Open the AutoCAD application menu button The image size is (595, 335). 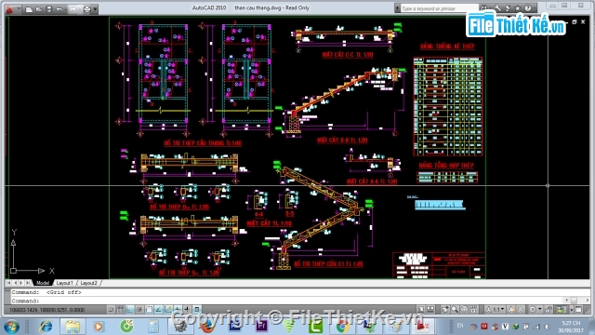point(10,9)
